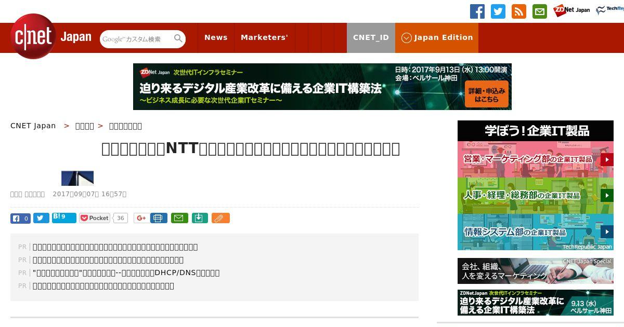The height and width of the screenshot is (327, 624).
Task: Click arrow on information systems banner
Action: click(607, 232)
